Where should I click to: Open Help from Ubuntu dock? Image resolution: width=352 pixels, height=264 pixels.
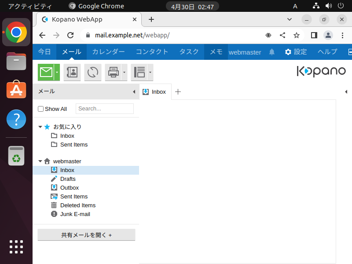(16, 119)
